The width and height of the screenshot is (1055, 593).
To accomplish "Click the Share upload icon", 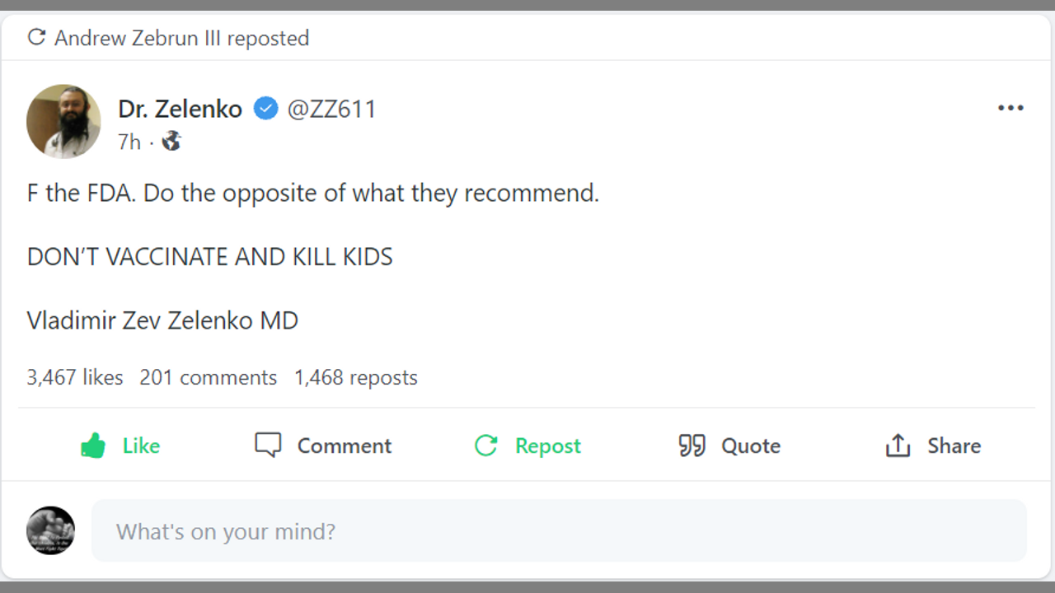I will 898,446.
